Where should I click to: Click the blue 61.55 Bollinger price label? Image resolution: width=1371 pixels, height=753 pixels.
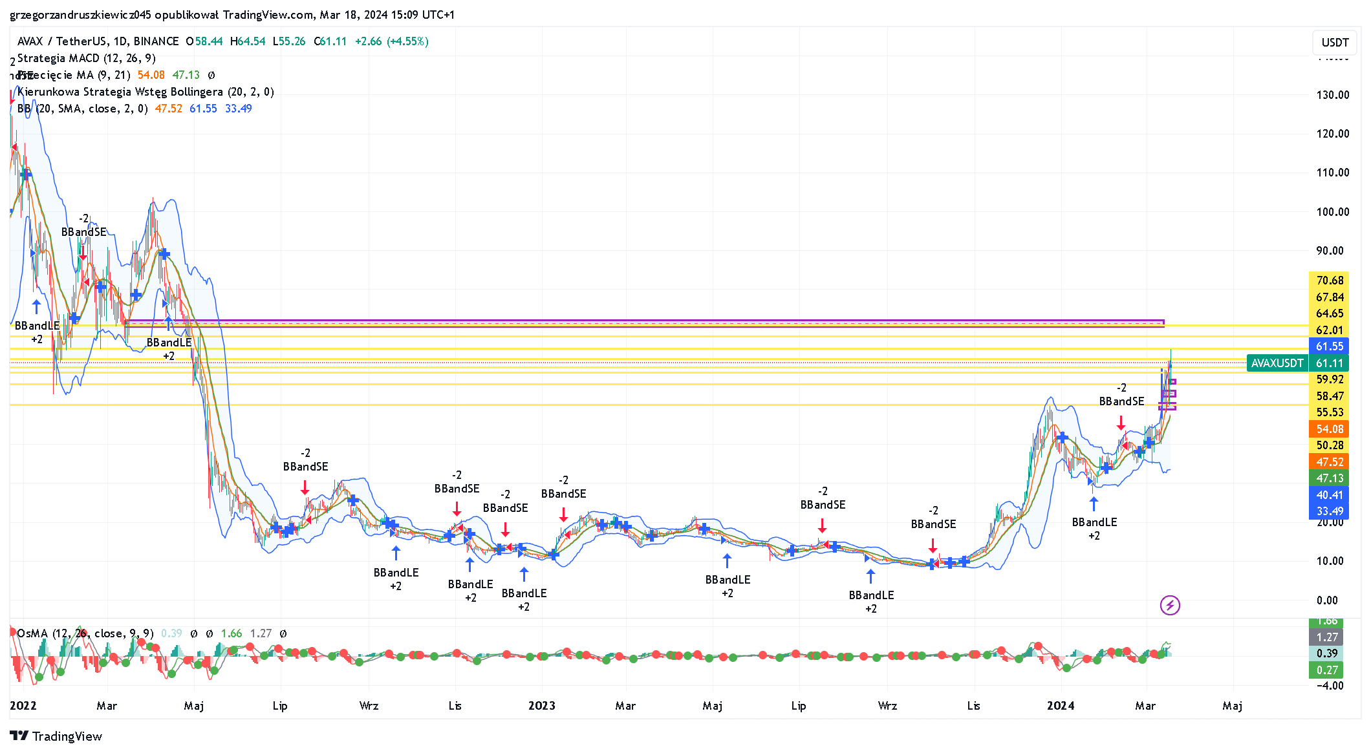1330,346
